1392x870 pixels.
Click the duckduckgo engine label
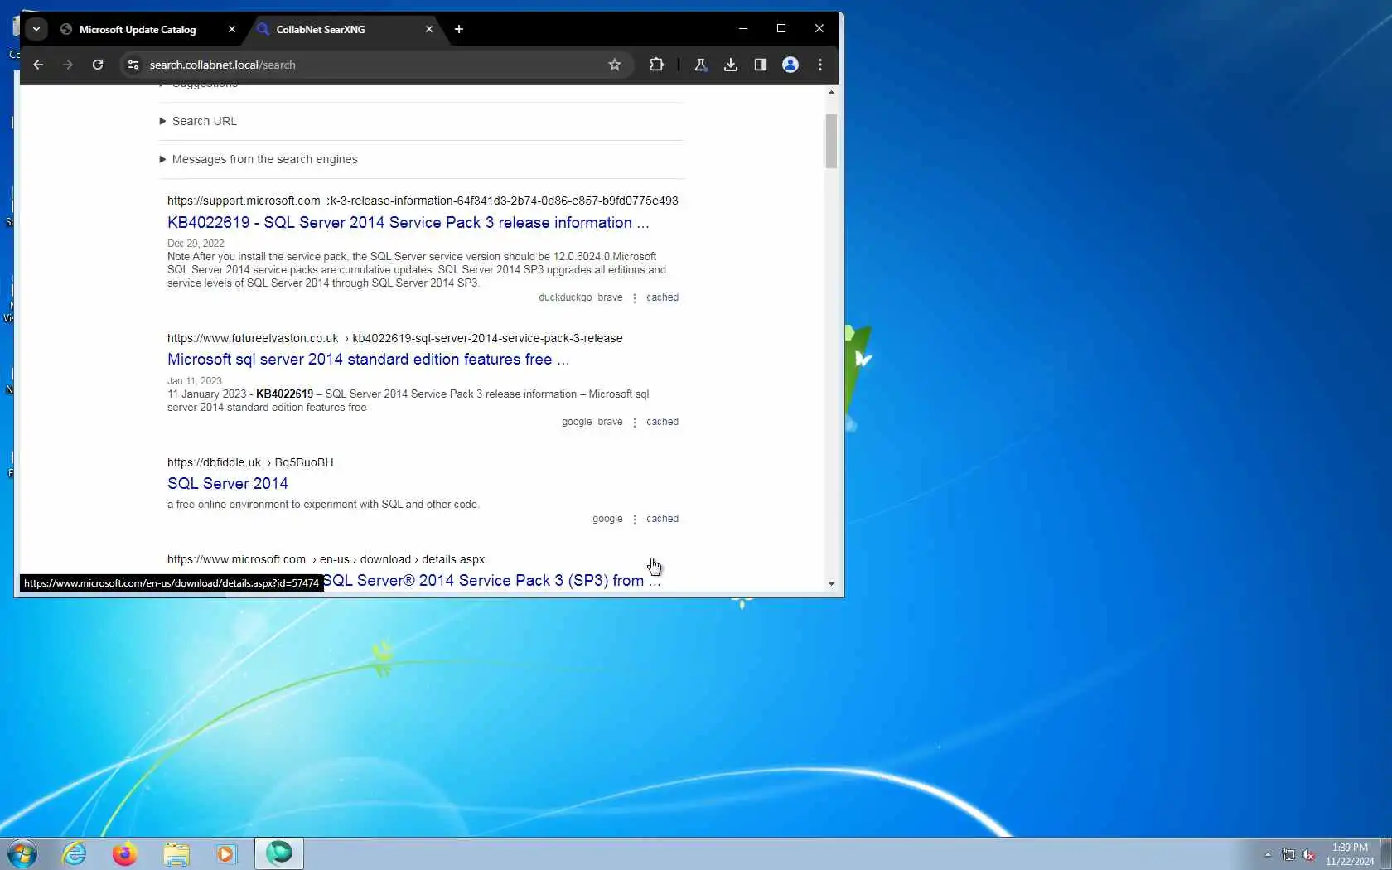565,297
